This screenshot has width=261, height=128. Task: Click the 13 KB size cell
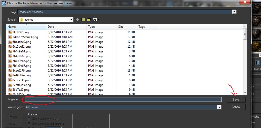point(131,71)
